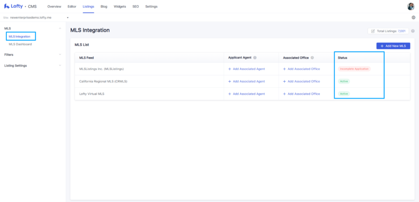Image resolution: width=419 pixels, height=202 pixels.
Task: Open the site selector dropdown arrow
Action: (68, 17)
